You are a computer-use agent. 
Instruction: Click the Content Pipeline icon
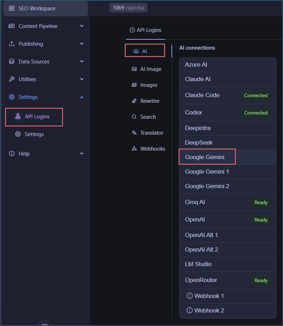[11, 26]
